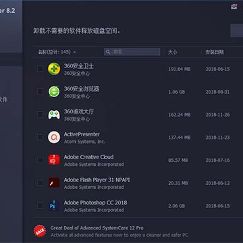Click the Atomi Systems, Inc. publisher text
This screenshot has width=243, height=243.
(x=84, y=142)
